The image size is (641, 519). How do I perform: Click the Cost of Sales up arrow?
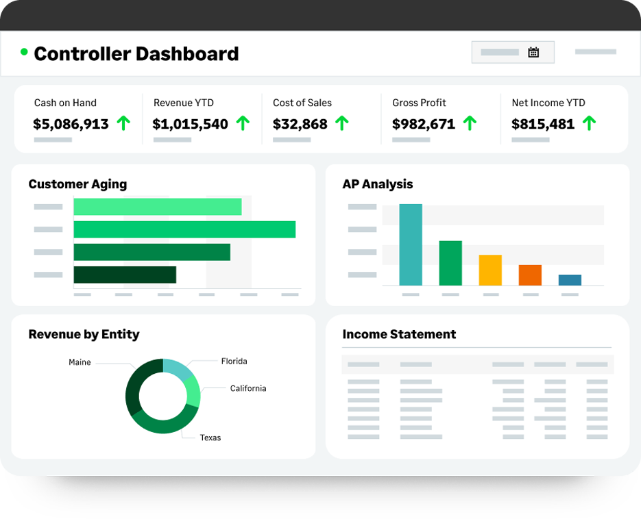point(341,123)
